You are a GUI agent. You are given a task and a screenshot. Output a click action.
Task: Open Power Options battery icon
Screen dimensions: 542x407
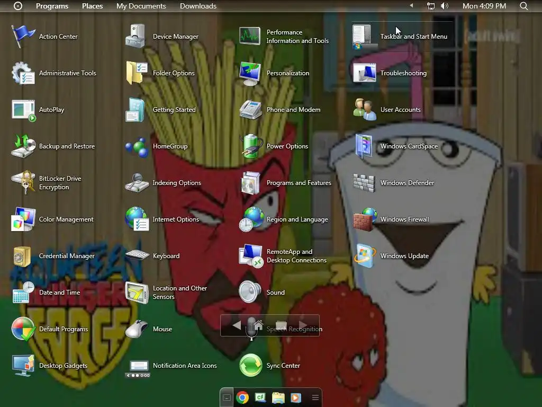click(x=250, y=146)
